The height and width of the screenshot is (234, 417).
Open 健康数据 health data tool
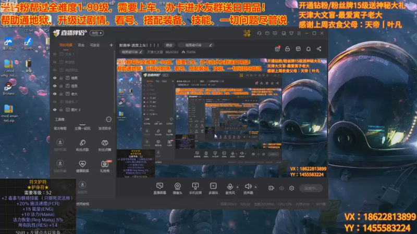pos(82,166)
